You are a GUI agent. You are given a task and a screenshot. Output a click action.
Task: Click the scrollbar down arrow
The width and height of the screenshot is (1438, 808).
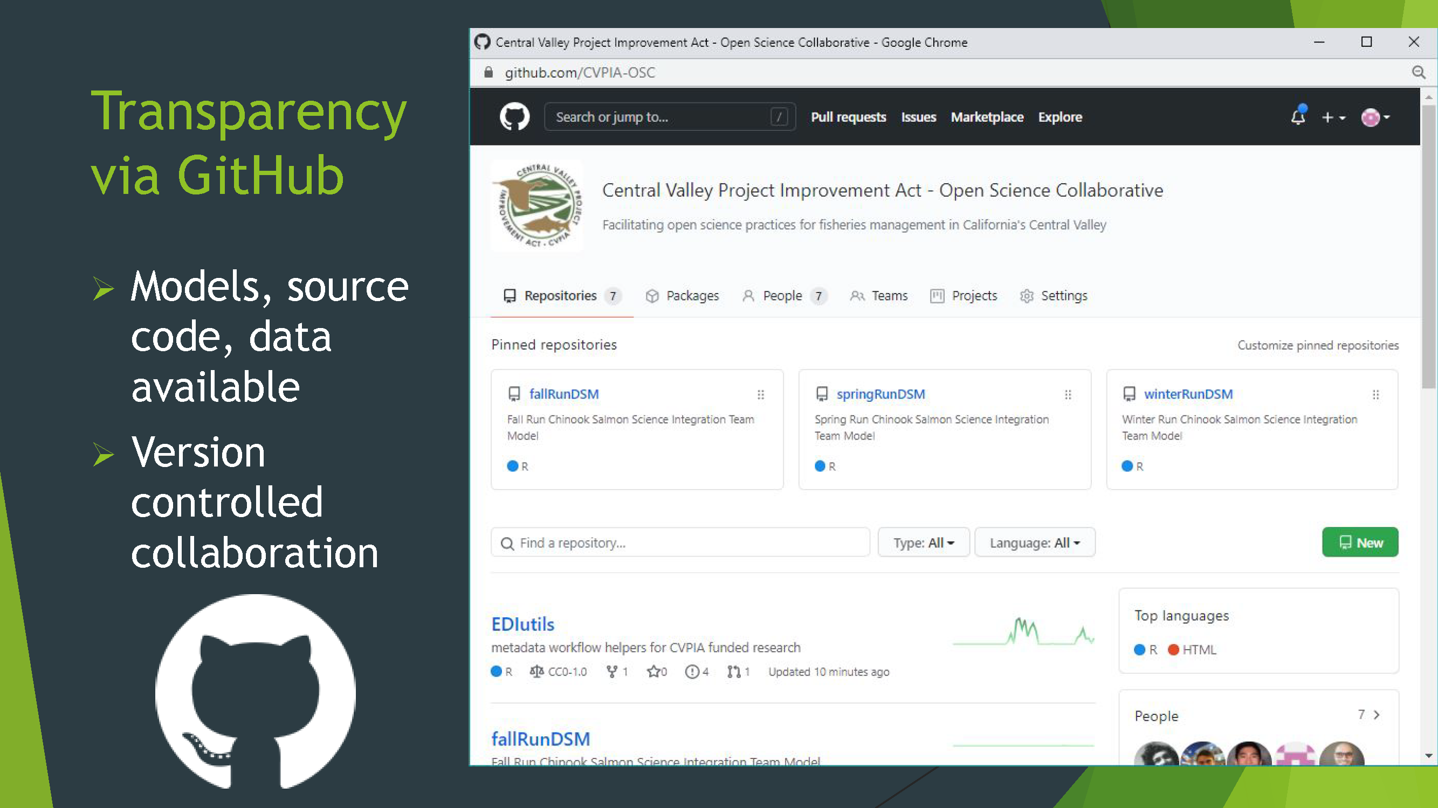point(1428,756)
